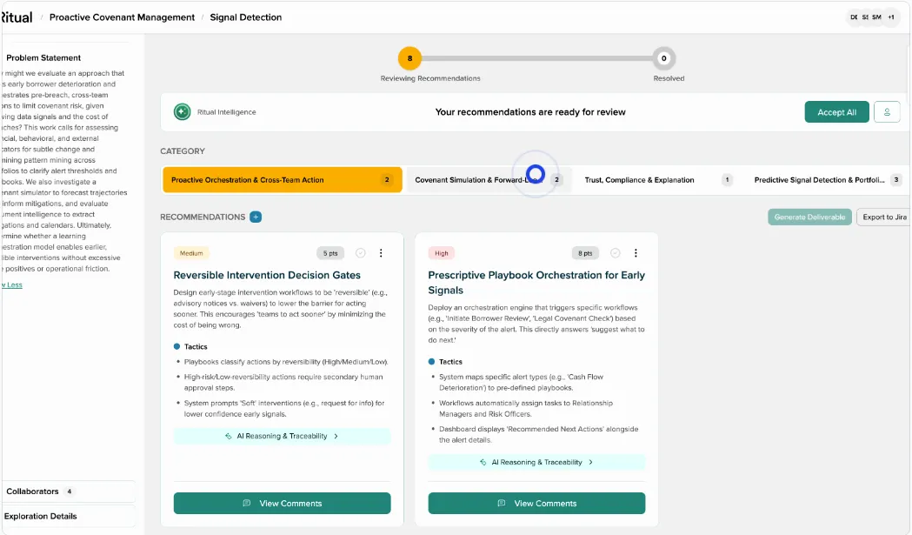Click the SM collaborator avatar
This screenshot has width=912, height=535.
(x=876, y=17)
